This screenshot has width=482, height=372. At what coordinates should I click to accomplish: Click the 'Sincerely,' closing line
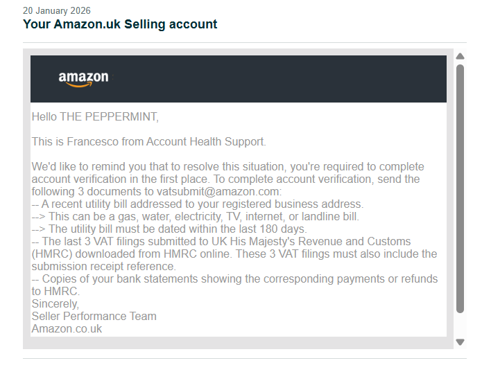coord(55,303)
